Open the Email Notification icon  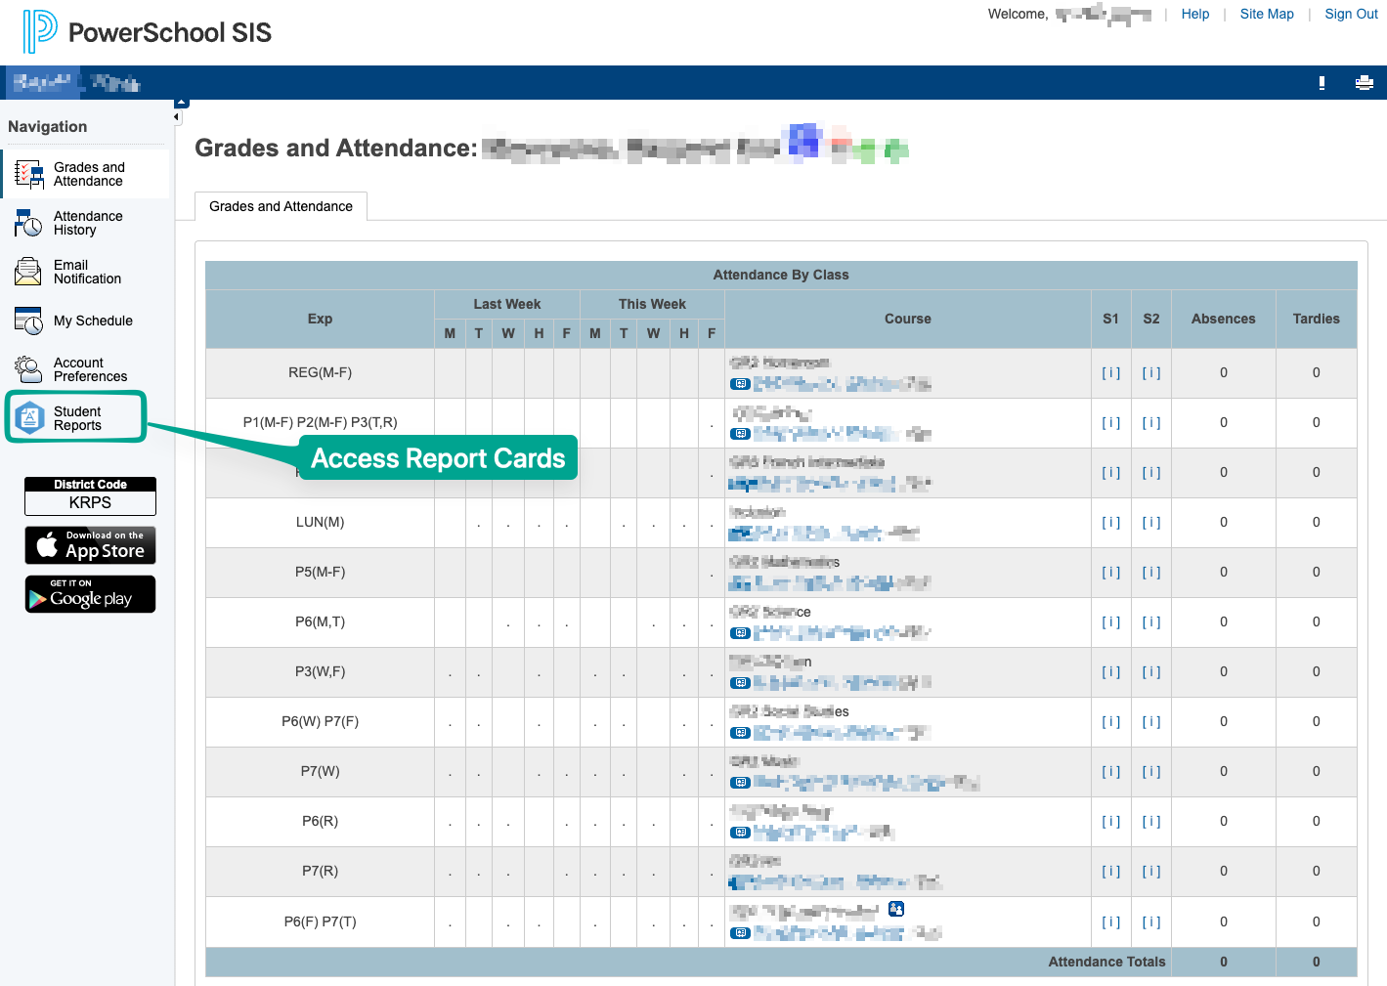pyautogui.click(x=28, y=272)
